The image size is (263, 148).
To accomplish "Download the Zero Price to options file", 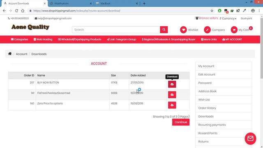I will pyautogui.click(x=172, y=105).
